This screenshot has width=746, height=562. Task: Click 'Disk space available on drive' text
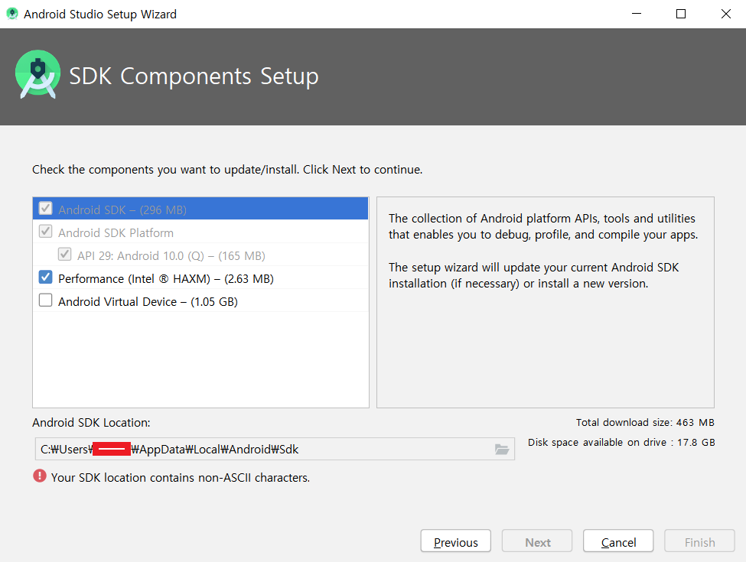click(x=621, y=442)
